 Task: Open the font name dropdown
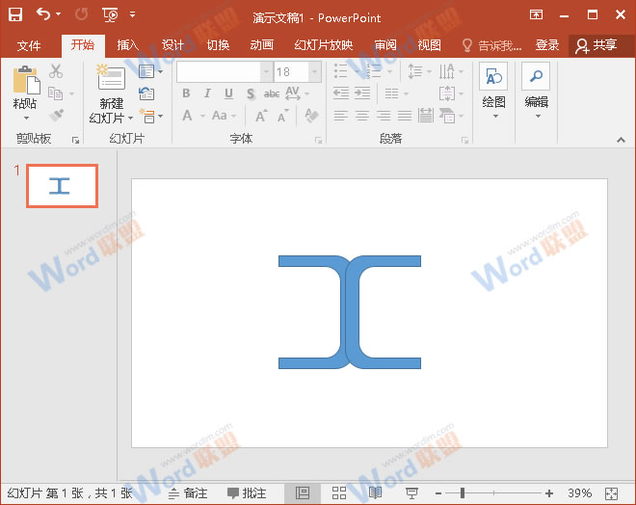click(x=266, y=72)
